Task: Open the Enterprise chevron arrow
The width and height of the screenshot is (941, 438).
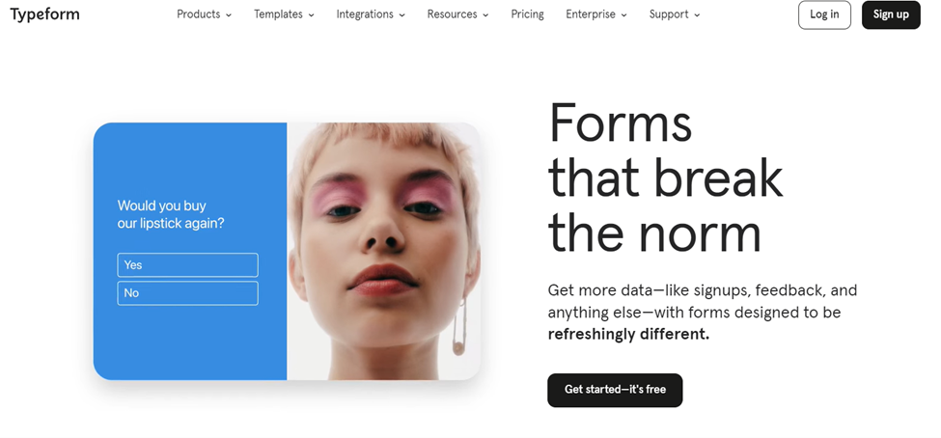Action: click(624, 15)
